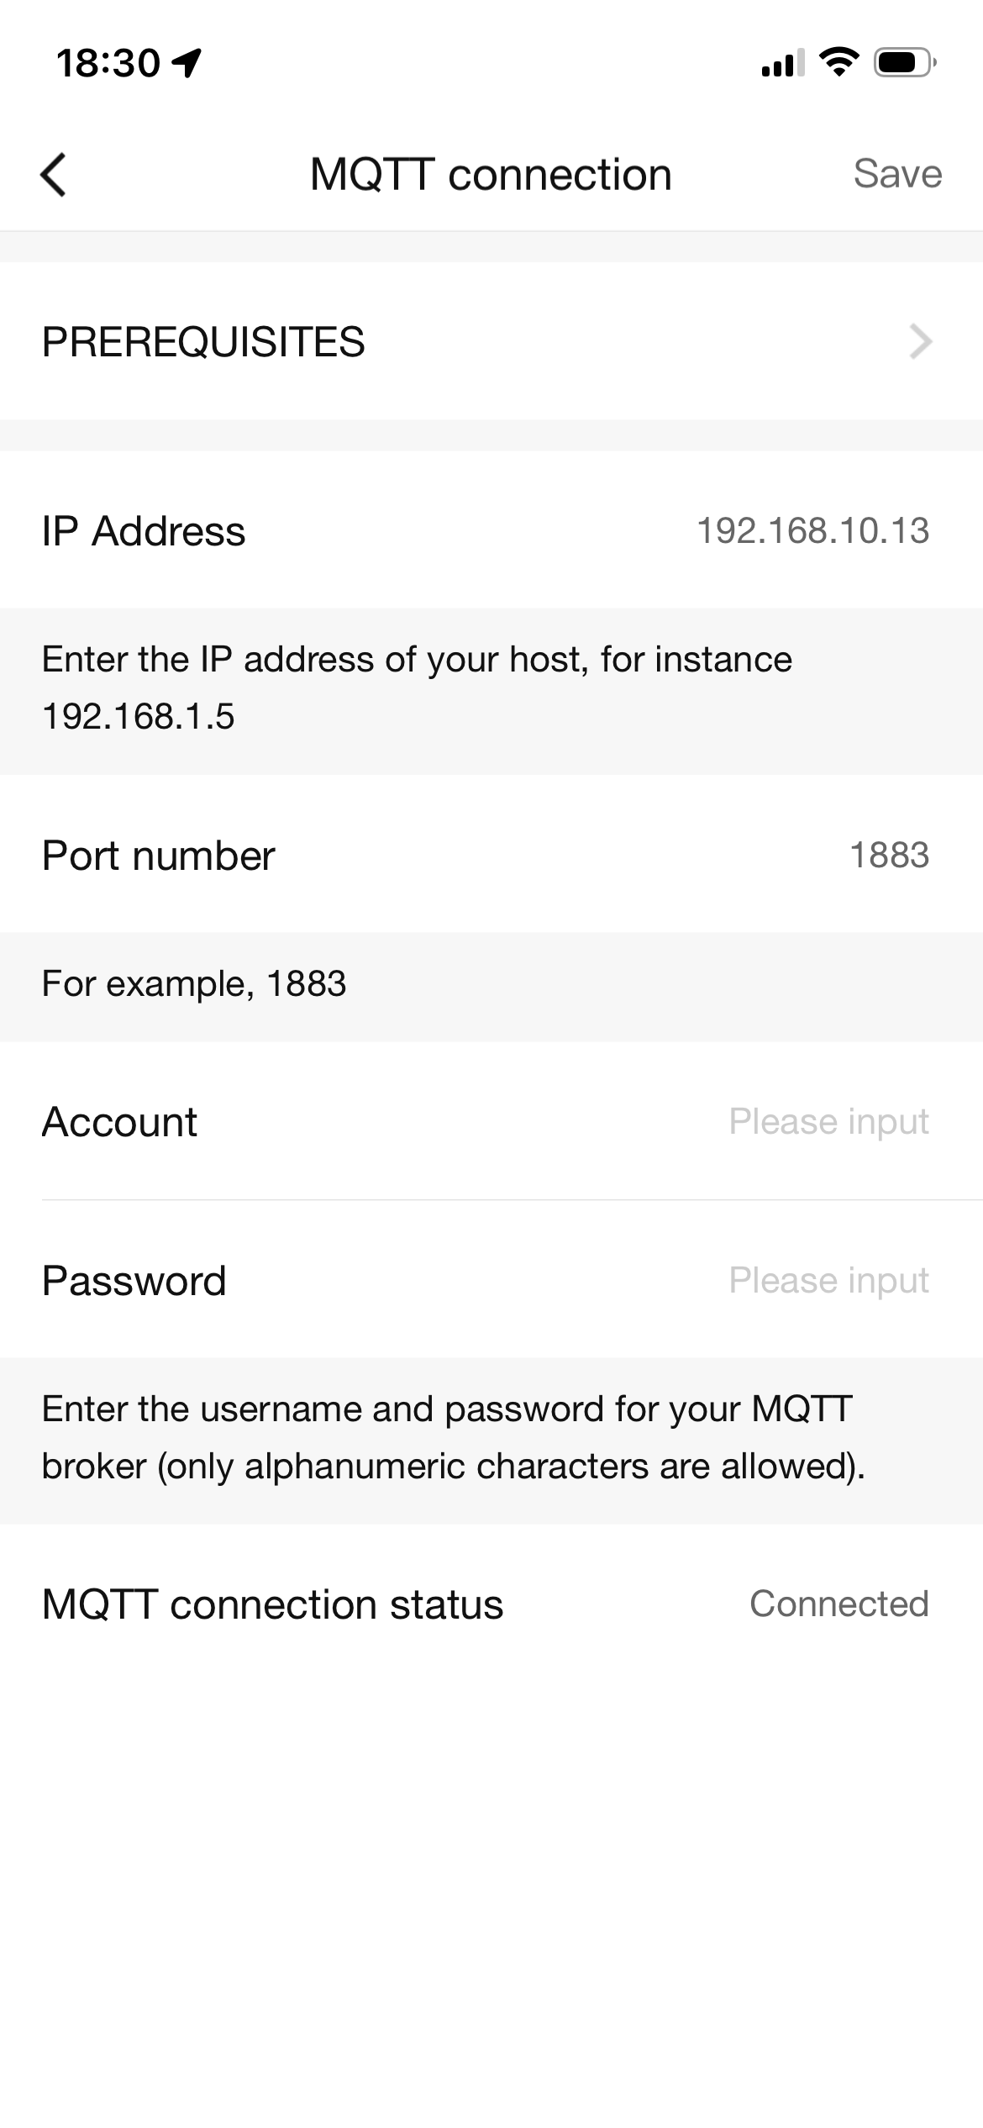
Task: Tap the Wi-Fi status icon
Action: click(838, 61)
